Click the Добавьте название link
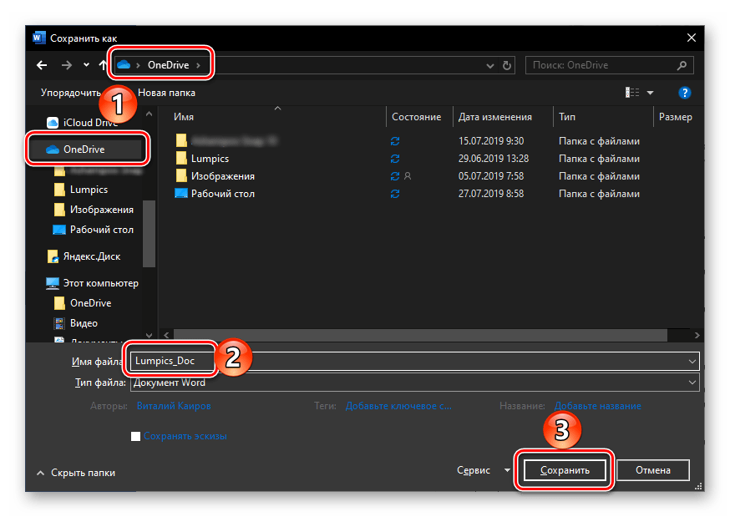Image resolution: width=730 pixels, height=517 pixels. click(597, 406)
